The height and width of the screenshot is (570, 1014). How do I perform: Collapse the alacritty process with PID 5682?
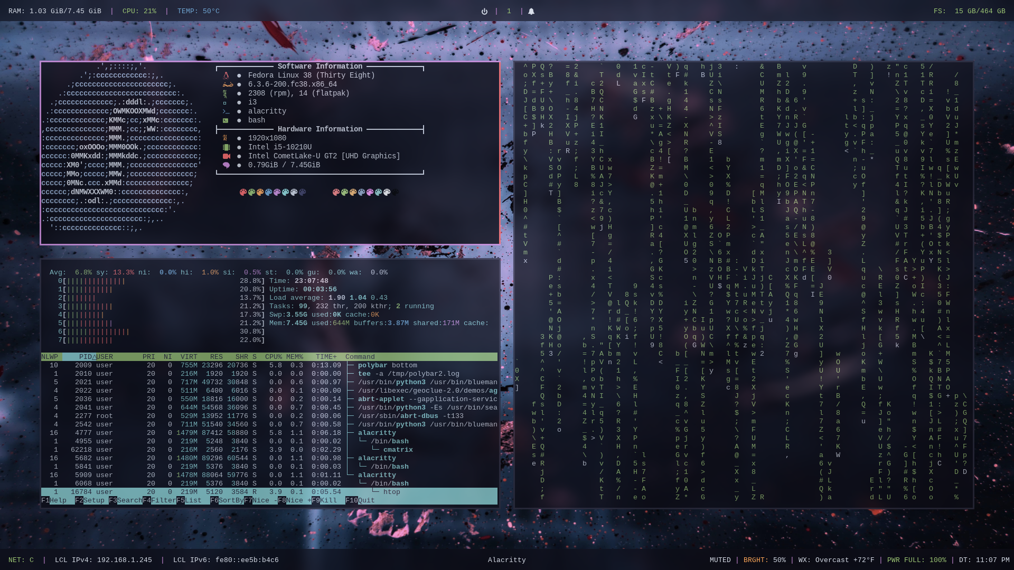[377, 458]
